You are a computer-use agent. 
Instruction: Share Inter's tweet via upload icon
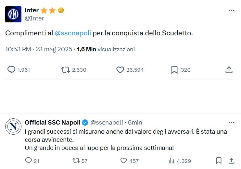(x=229, y=70)
